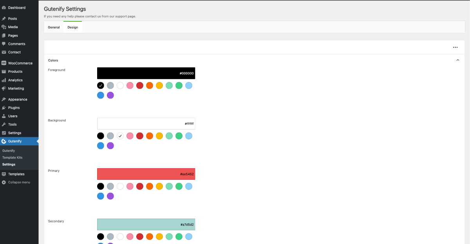Select black swatch under Primary
Image resolution: width=470 pixels, height=244 pixels.
point(101,186)
